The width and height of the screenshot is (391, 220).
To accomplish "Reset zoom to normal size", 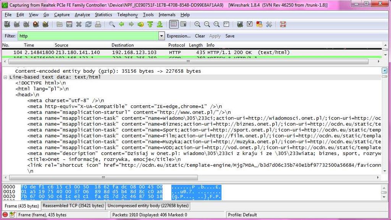I will 217,24.
